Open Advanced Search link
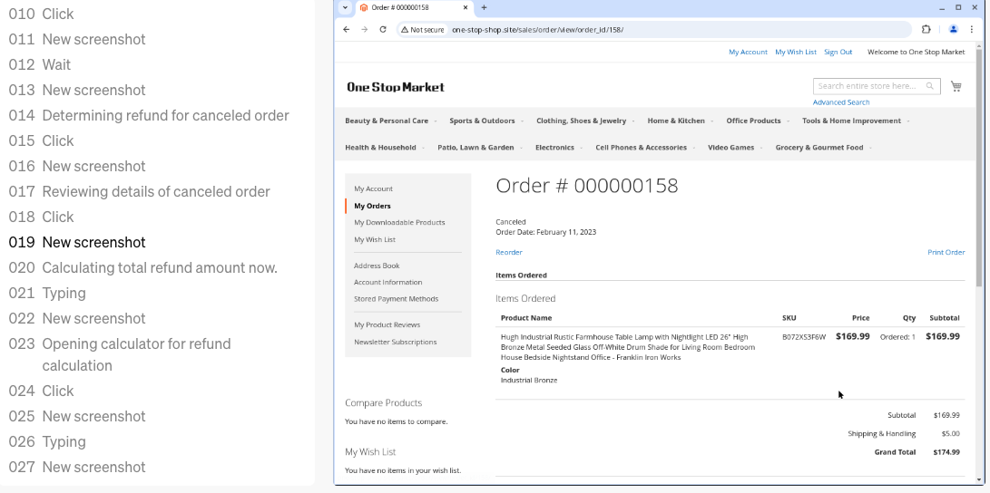Image resolution: width=990 pixels, height=493 pixels. click(x=841, y=102)
